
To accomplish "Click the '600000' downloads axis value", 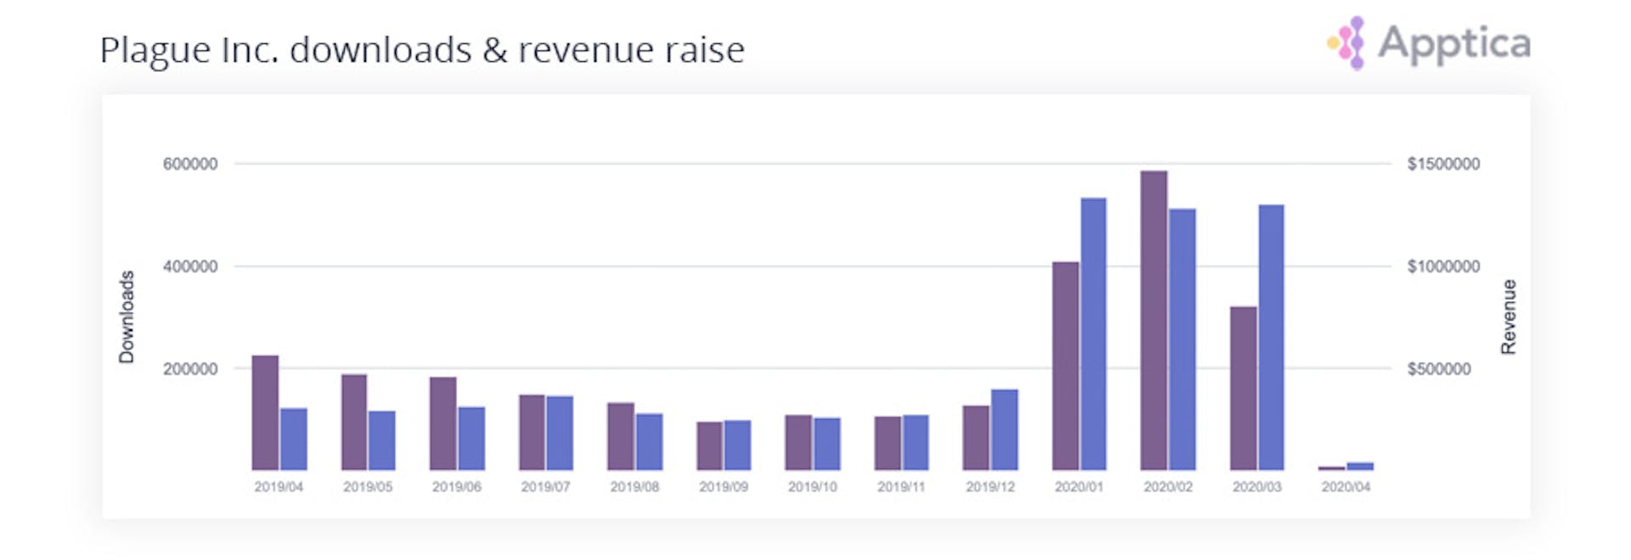I will (x=190, y=164).
